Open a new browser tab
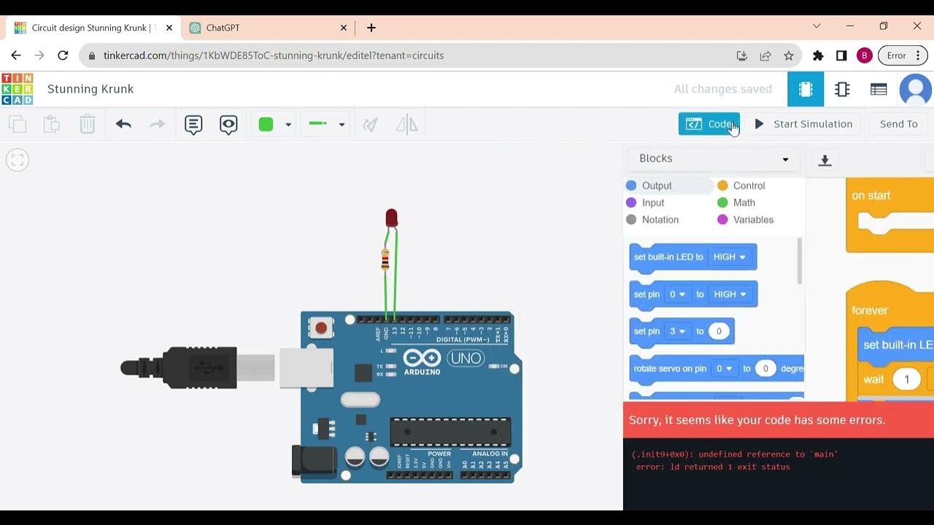This screenshot has width=934, height=525. pos(371,28)
